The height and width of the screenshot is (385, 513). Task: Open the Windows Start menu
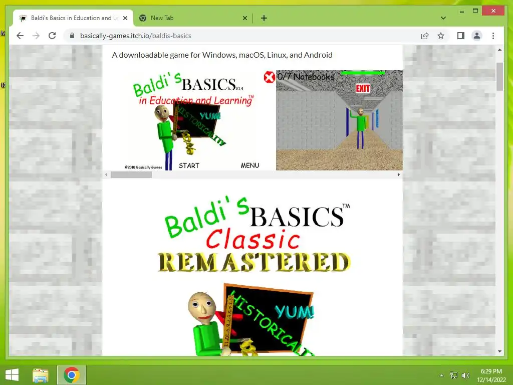pyautogui.click(x=12, y=375)
